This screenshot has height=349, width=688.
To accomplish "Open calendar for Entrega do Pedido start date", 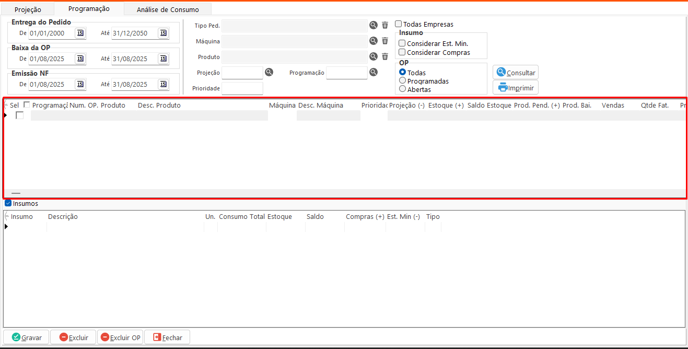I will tap(80, 33).
